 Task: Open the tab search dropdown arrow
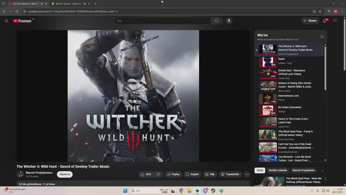point(4,4)
